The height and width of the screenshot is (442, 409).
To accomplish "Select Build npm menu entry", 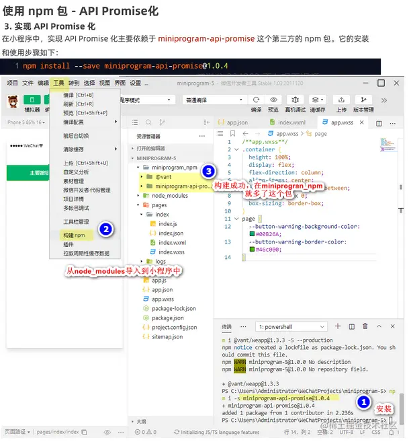I will point(74,235).
